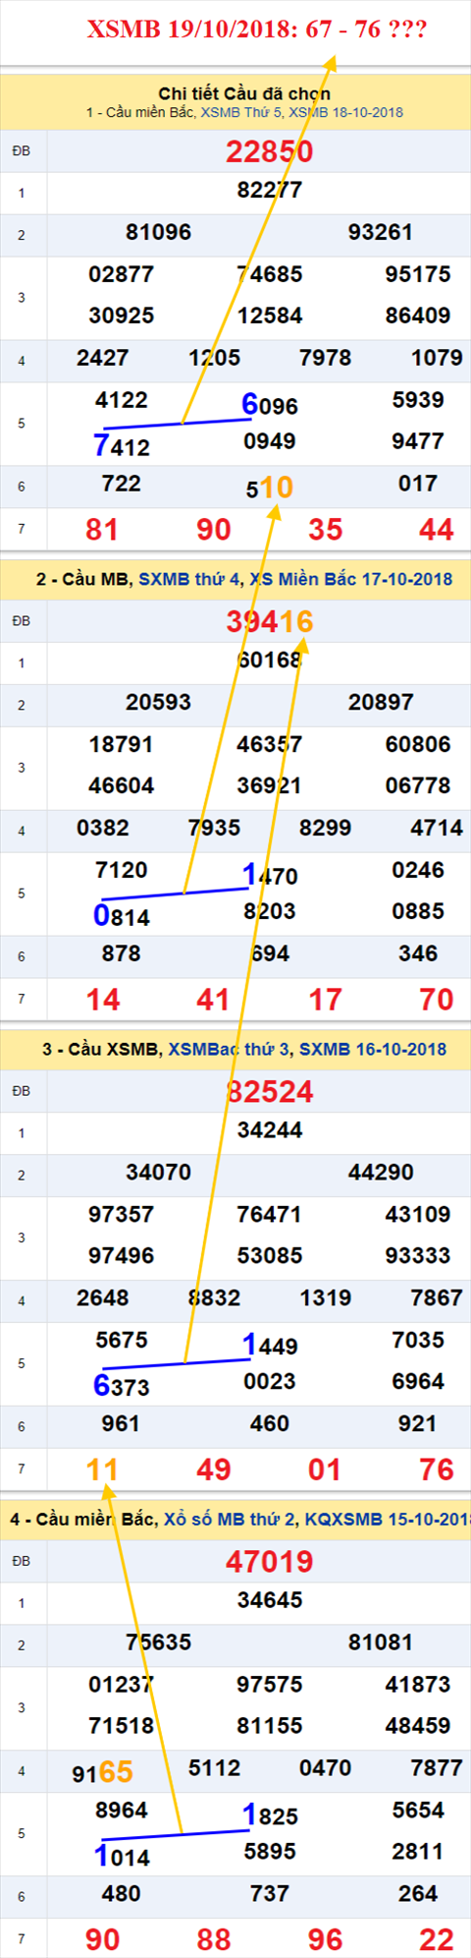Viewport: 471px width, 1958px height.
Task: Open the 'XS Miền Bắc 17-10-2018' link
Action: [x=351, y=579]
